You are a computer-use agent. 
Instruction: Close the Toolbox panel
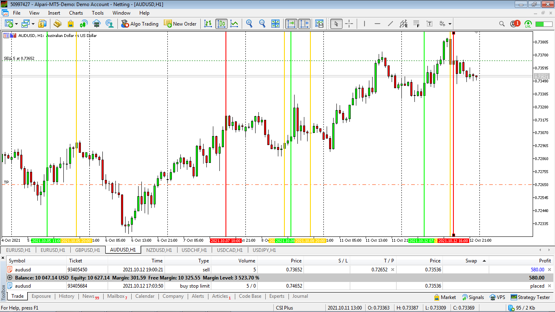point(3,258)
